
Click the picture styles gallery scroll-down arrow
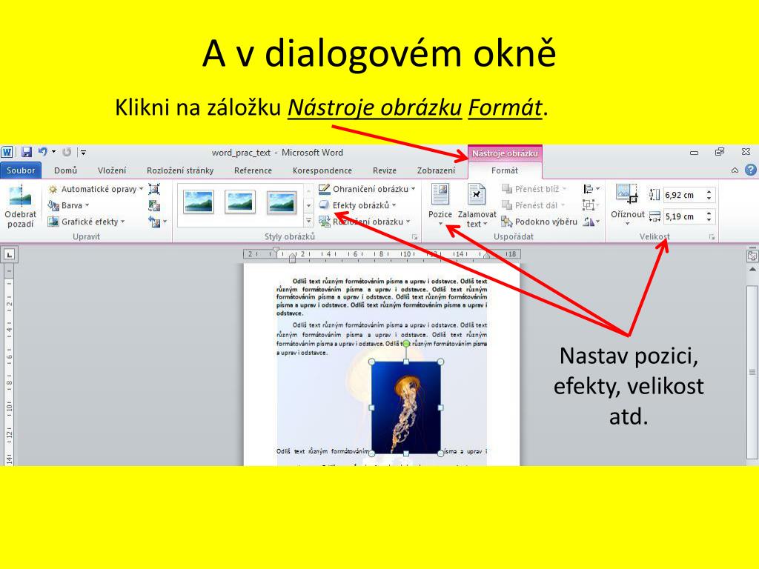(308, 206)
